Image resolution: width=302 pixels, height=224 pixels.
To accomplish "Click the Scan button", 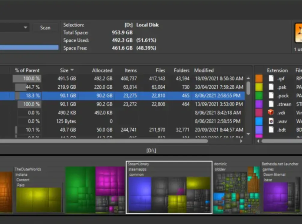I will [x=45, y=28].
